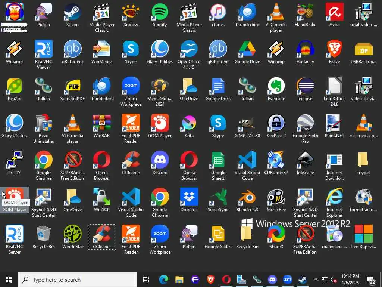This screenshot has height=287, width=382.
Task: Open the clock showing 10:14 PM
Action: tap(350, 280)
